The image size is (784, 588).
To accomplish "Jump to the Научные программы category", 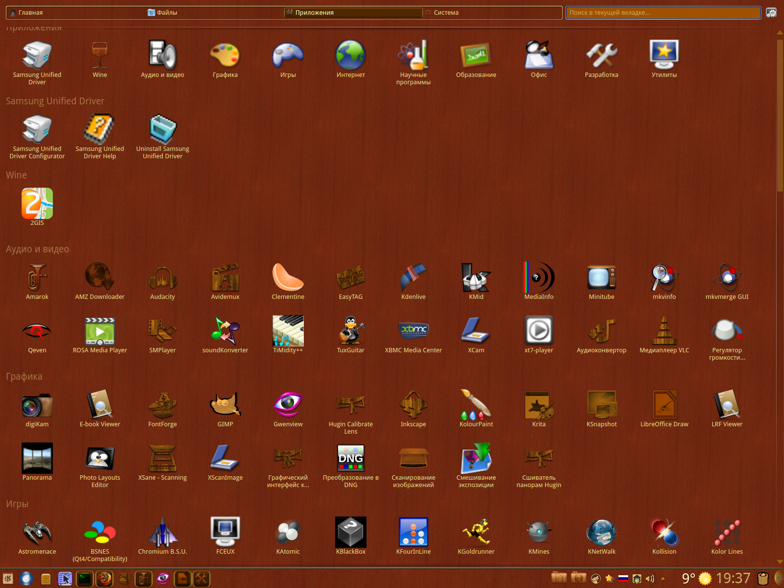I will point(414,63).
